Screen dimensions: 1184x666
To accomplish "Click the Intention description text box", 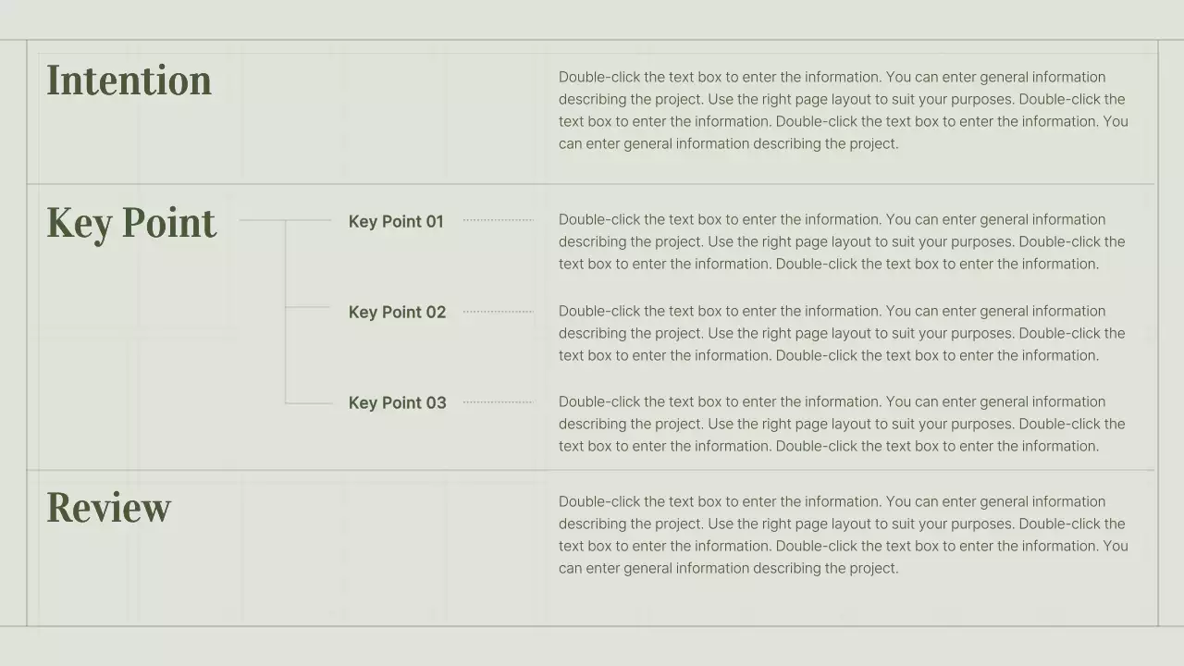I will click(843, 110).
